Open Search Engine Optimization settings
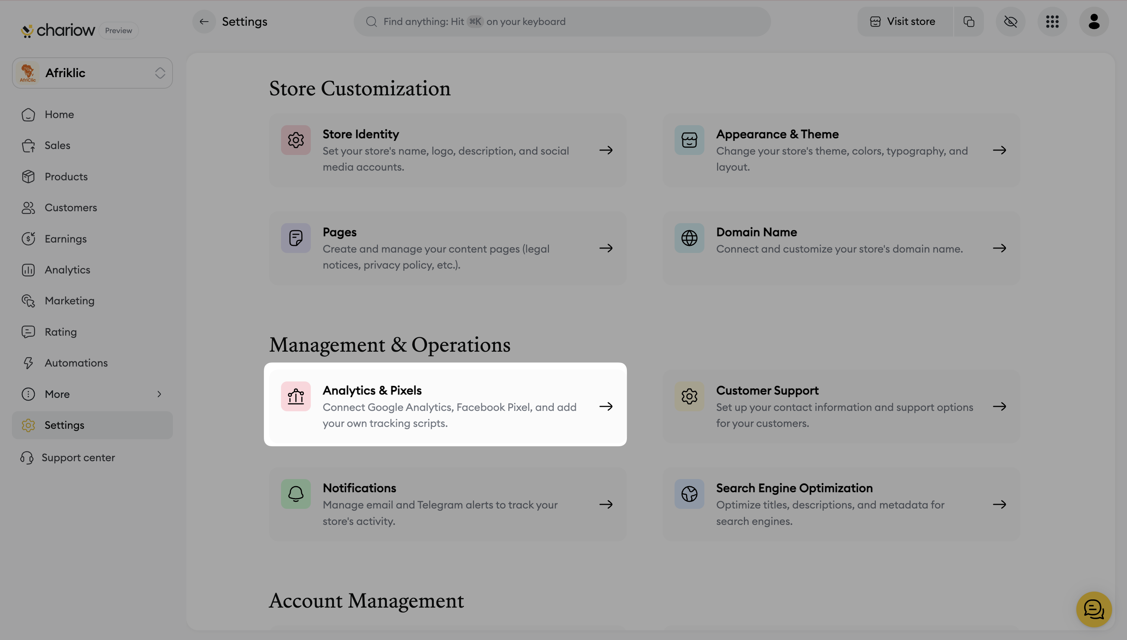Image resolution: width=1127 pixels, height=640 pixels. (x=841, y=504)
